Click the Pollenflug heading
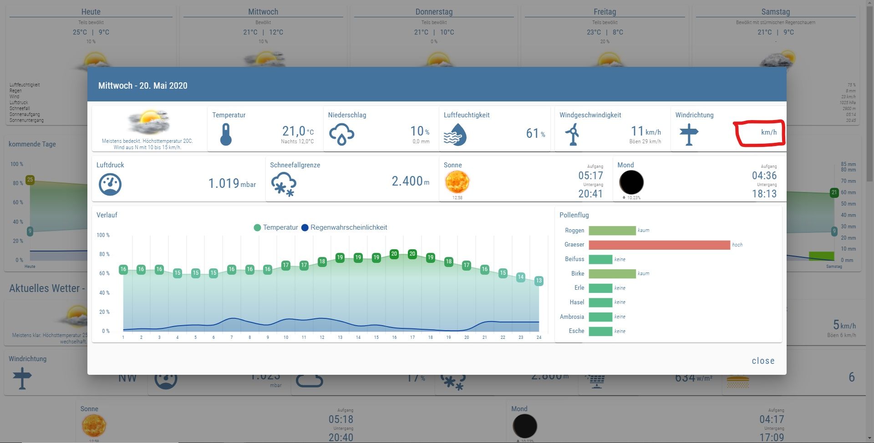This screenshot has height=443, width=874. point(574,215)
